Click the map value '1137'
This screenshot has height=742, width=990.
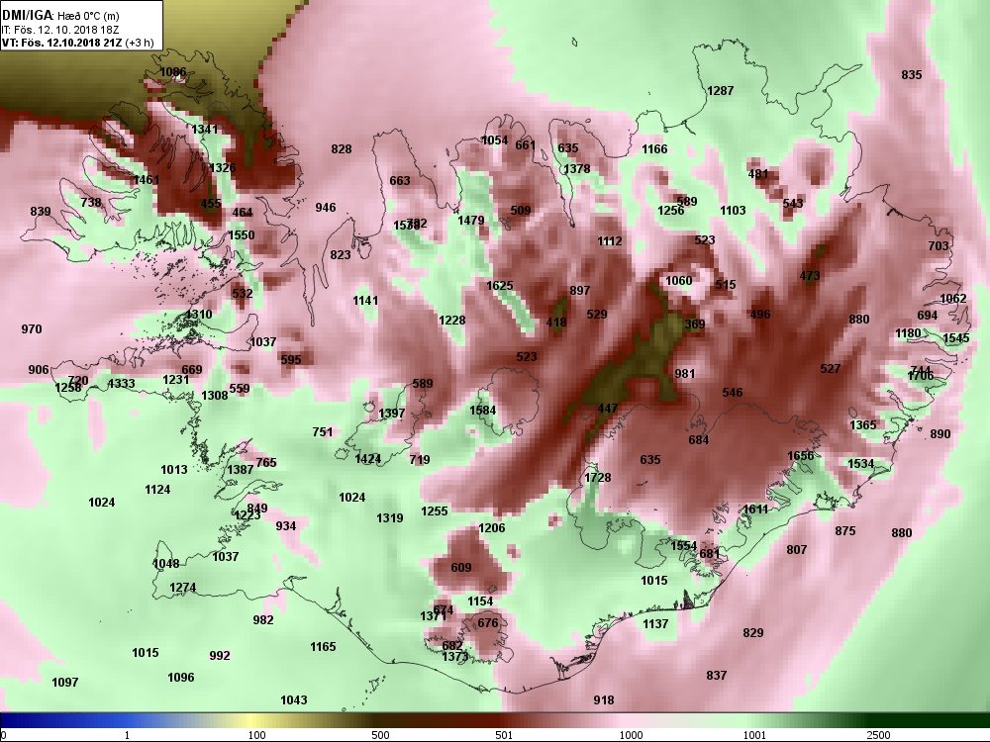[x=655, y=624]
